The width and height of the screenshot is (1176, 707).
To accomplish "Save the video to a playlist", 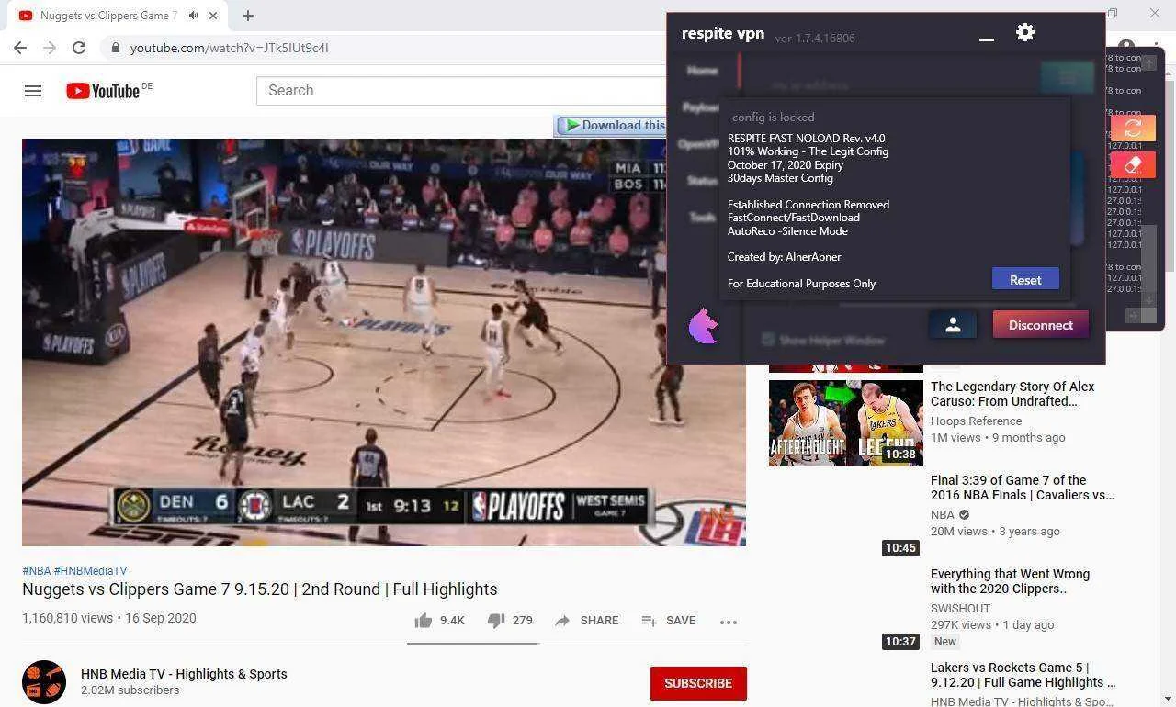I will 668,621.
